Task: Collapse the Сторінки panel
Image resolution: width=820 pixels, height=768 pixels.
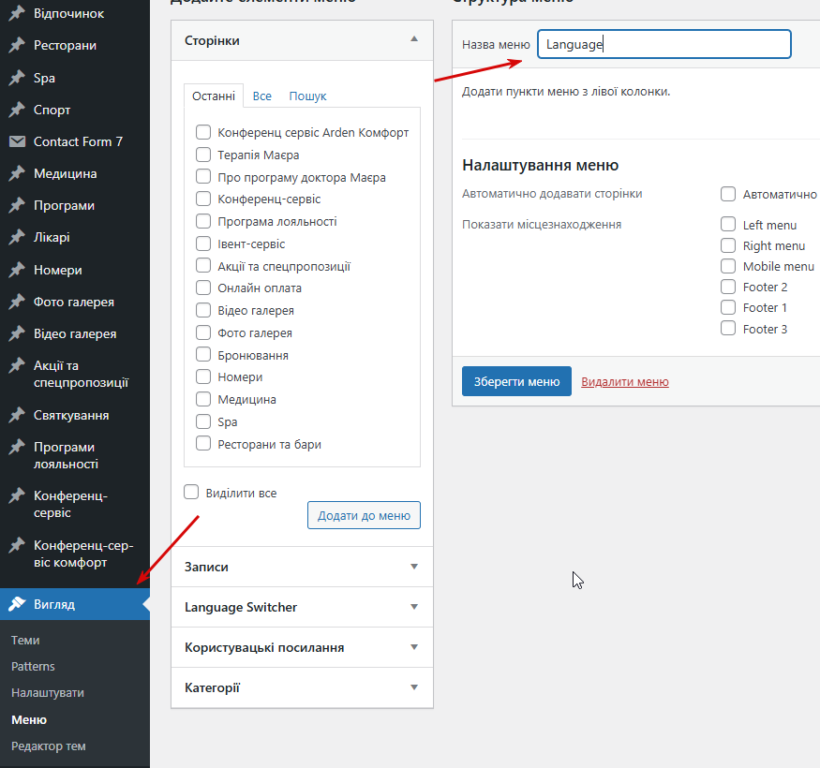Action: click(414, 40)
